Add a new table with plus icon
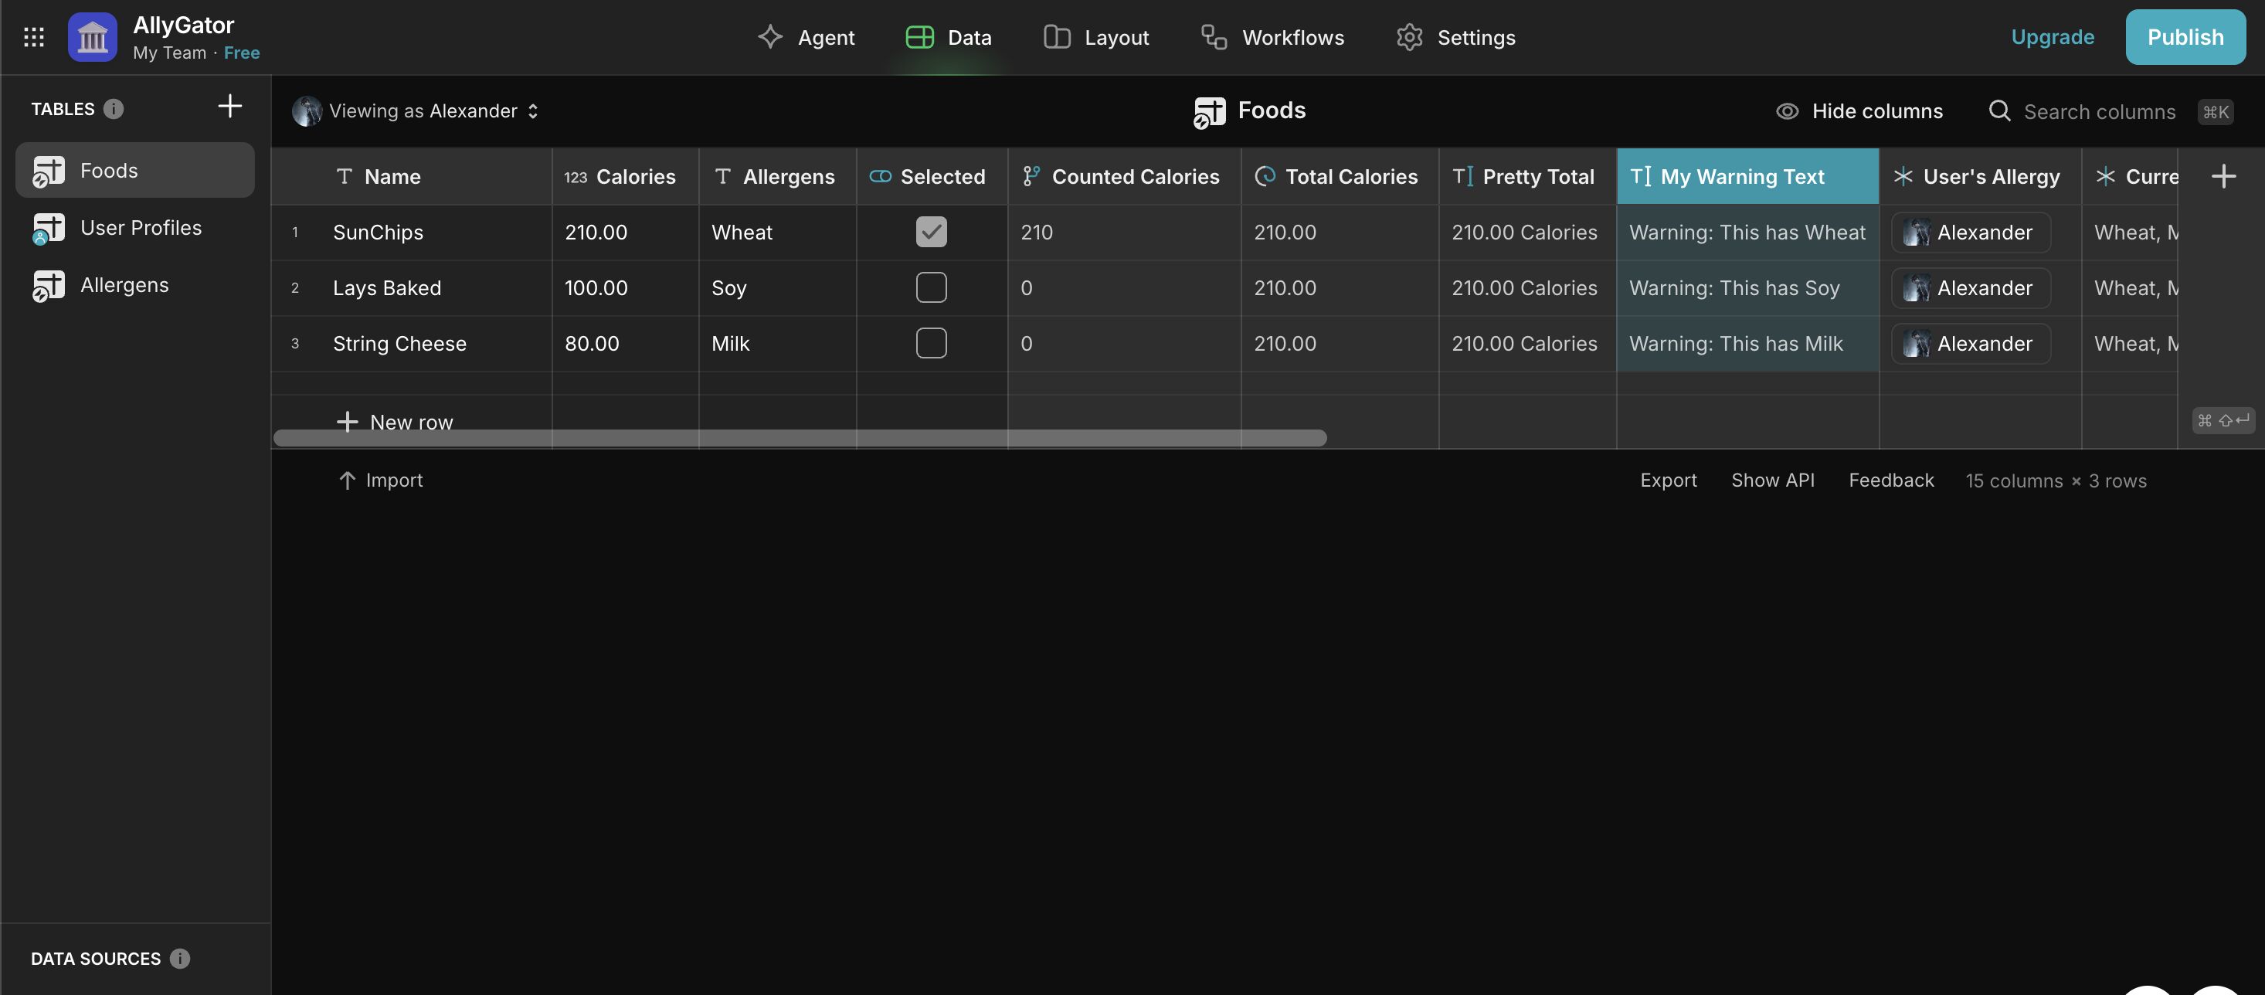Viewport: 2265px width, 995px height. pos(229,107)
